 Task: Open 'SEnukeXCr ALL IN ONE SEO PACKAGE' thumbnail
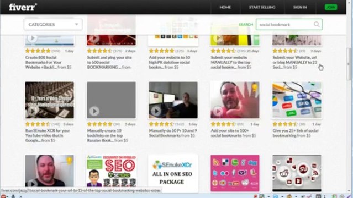(173, 173)
